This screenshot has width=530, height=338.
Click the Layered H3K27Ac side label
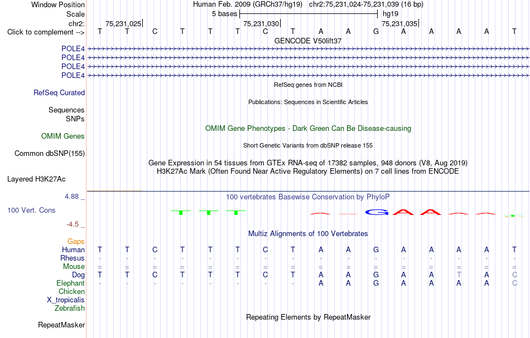[36, 179]
